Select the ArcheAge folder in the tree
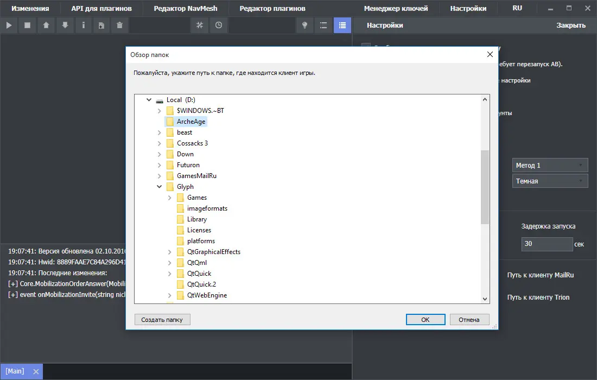The image size is (597, 380). (191, 122)
